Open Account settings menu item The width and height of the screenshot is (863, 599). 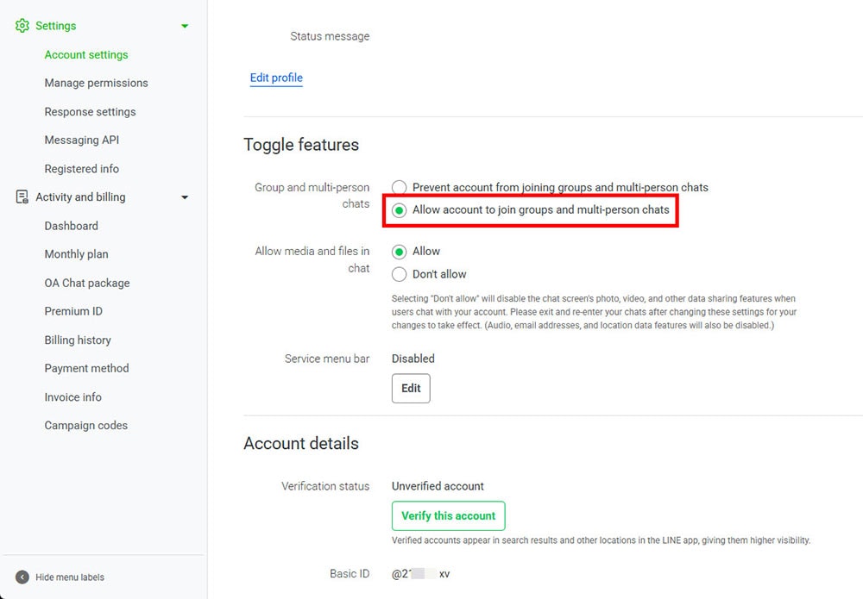85,54
